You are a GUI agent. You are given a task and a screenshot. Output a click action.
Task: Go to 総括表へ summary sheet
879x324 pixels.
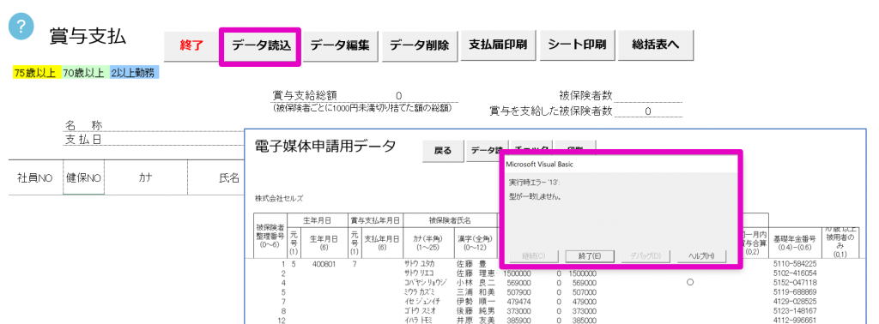[x=656, y=46]
